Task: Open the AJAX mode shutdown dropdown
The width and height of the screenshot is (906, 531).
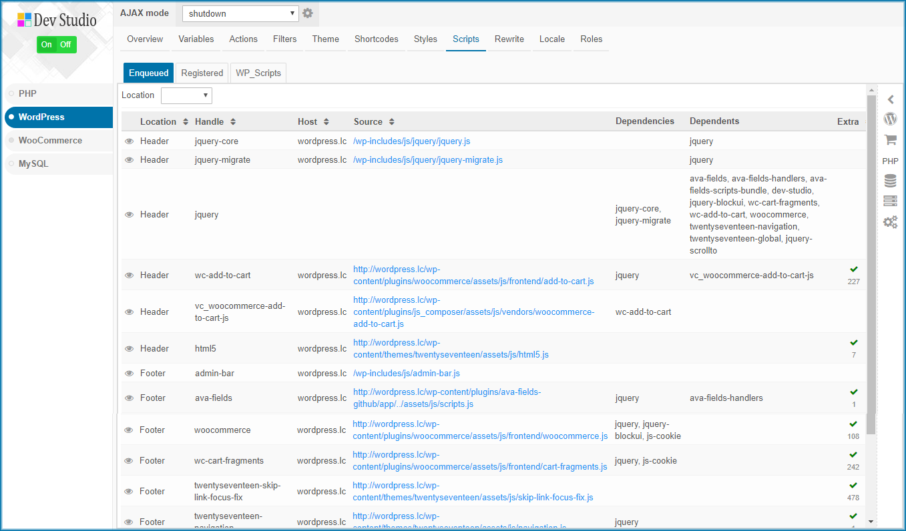Action: click(x=240, y=13)
